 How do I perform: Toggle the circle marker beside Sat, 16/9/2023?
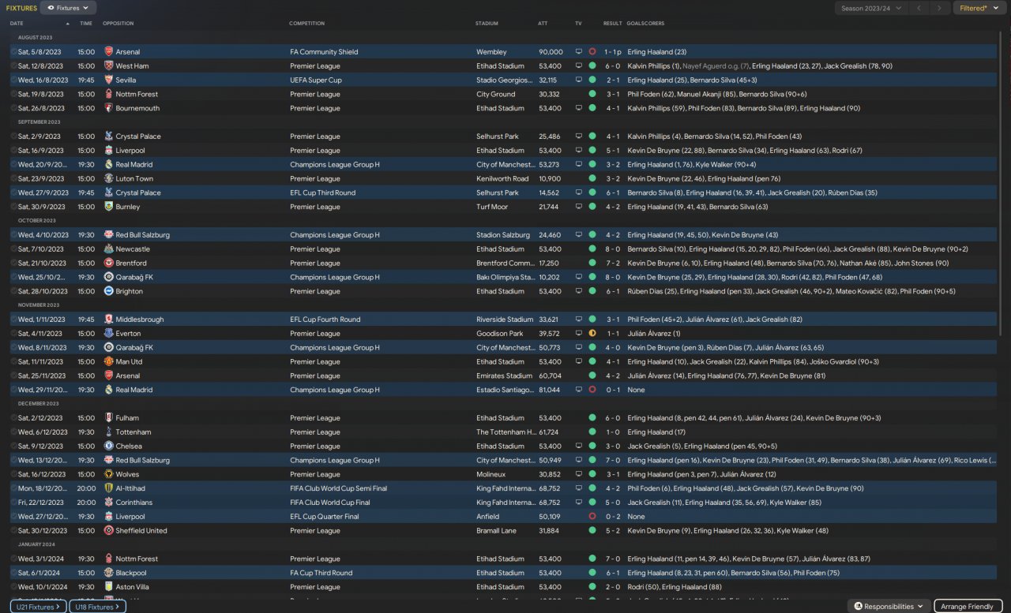(x=13, y=151)
